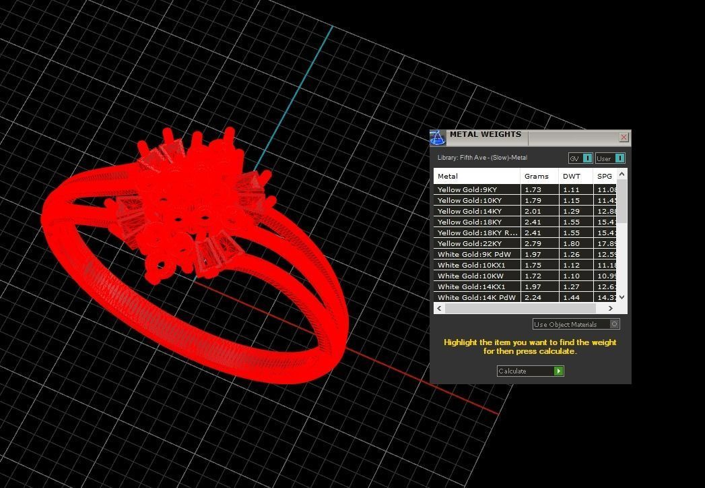Select the Yellow Gold:18KY row
Screen dimensions: 705x488
click(525, 222)
